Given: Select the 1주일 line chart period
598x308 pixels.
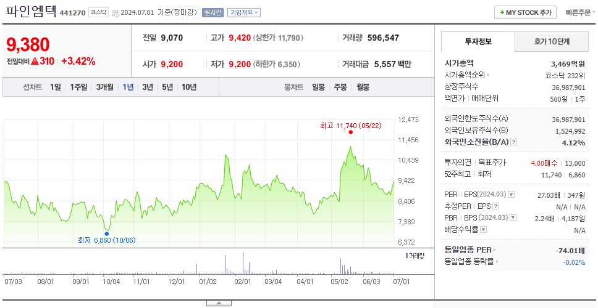Looking at the screenshot, I should pyautogui.click(x=78, y=87).
